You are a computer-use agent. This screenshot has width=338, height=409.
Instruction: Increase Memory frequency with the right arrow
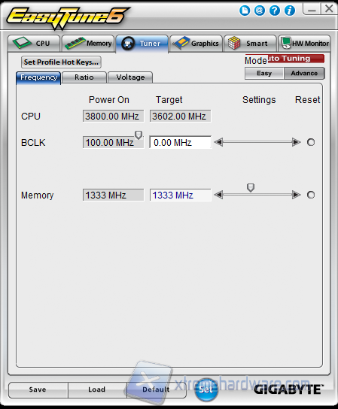click(296, 195)
